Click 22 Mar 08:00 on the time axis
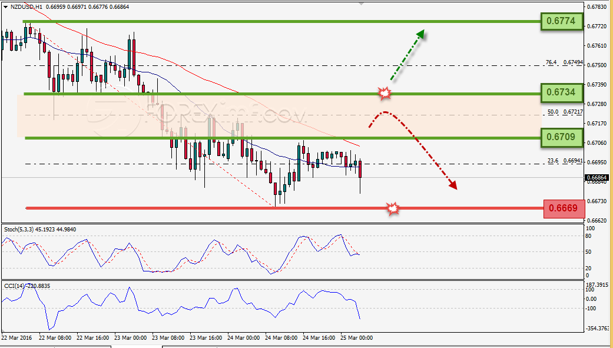Viewport: 613px width, 348px height. (x=55, y=338)
